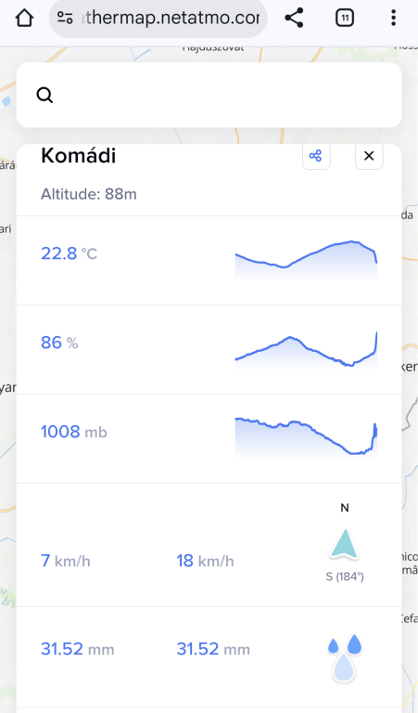Screen dimensions: 418x713
Task: Focus the weather map search field
Action: pos(209,95)
